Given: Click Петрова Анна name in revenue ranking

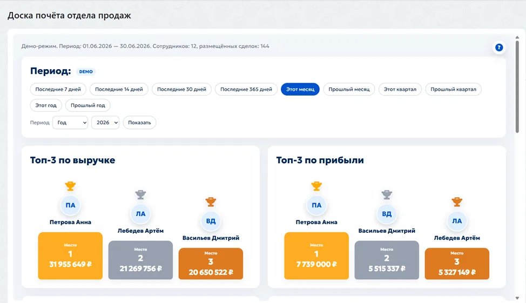Looking at the screenshot, I should [70, 222].
